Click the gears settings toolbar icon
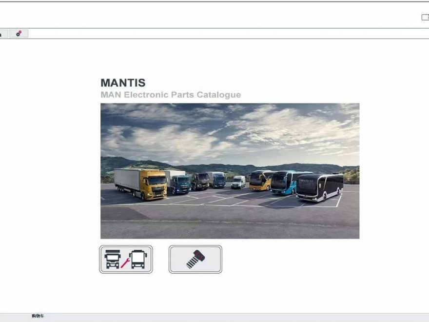 (19, 34)
